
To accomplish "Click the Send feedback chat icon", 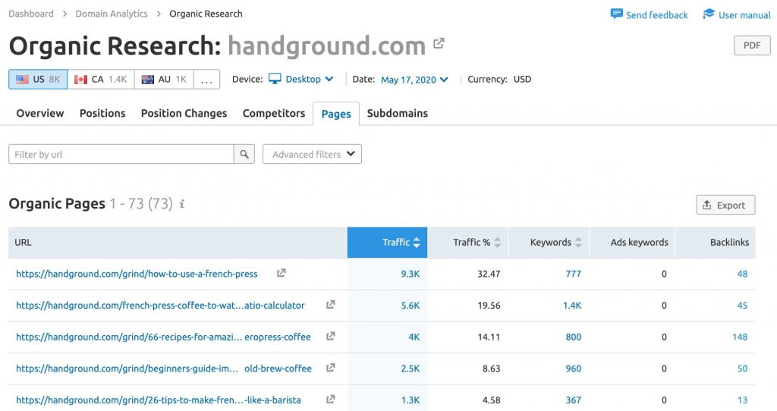I will [x=616, y=14].
